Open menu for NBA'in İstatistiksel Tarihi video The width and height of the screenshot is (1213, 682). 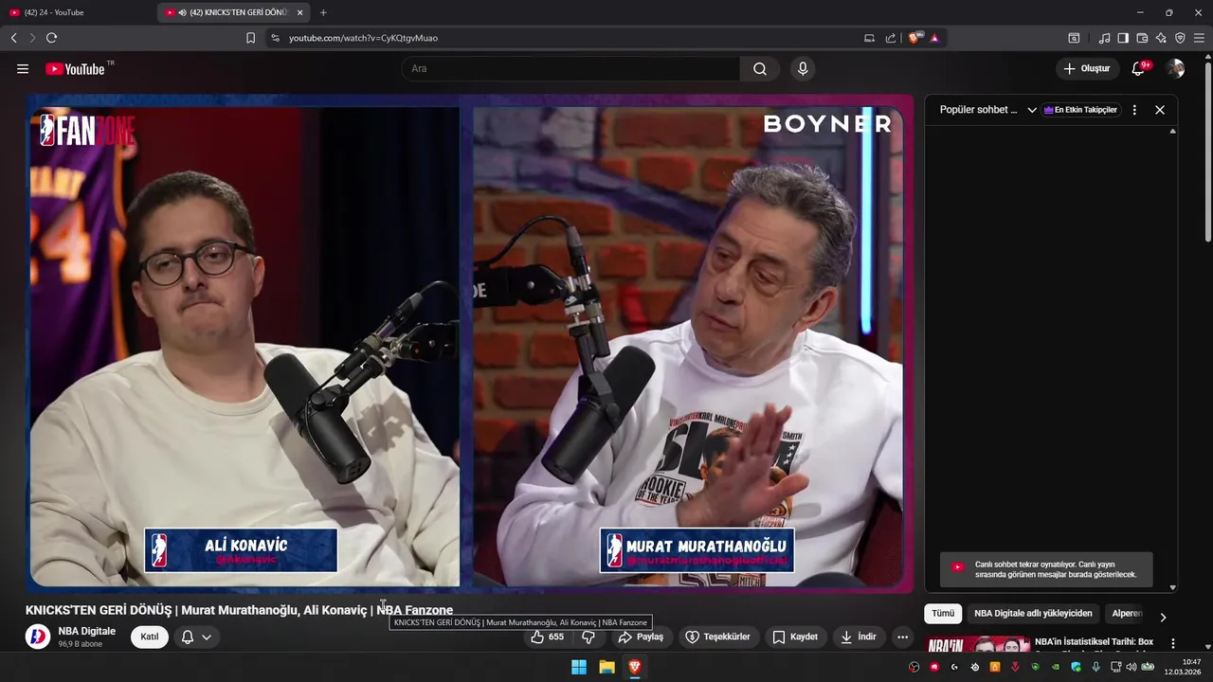coord(1172,643)
